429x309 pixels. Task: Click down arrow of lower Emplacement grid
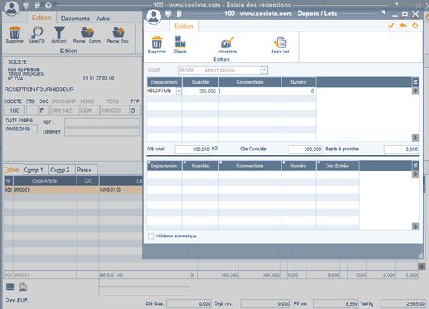click(415, 226)
